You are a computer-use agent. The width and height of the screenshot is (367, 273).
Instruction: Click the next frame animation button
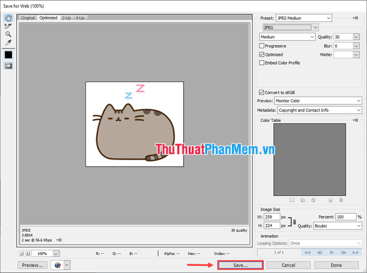[343, 253]
